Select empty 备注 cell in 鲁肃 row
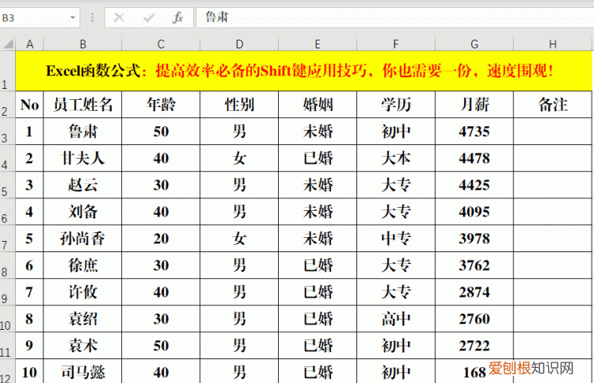Screen dimensions: 594x383 553,132
